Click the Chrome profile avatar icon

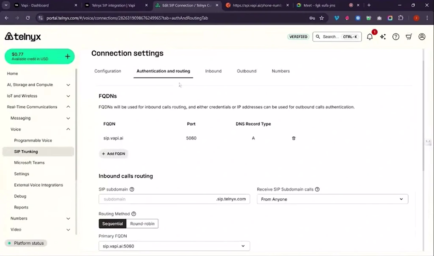416,18
